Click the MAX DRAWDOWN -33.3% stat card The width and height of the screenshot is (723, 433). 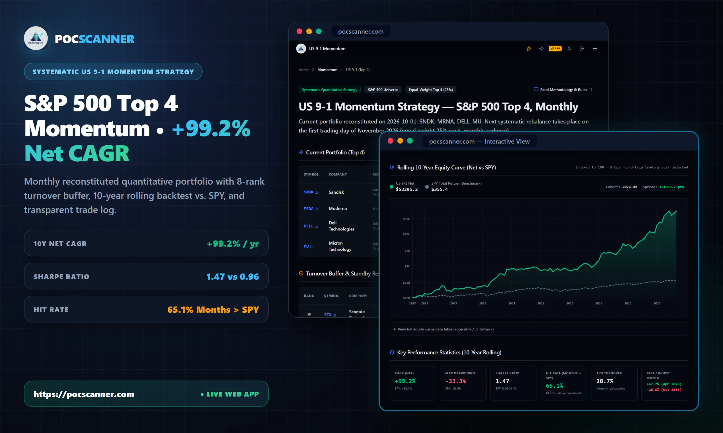(x=463, y=383)
